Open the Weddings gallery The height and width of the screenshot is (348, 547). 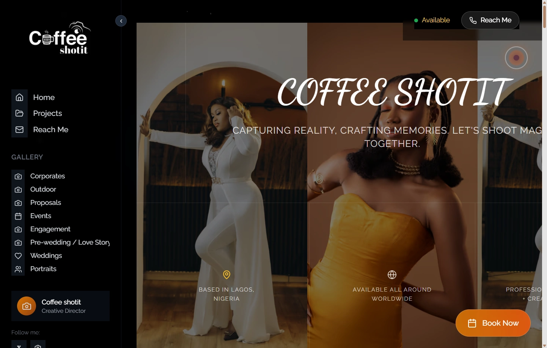pyautogui.click(x=46, y=256)
